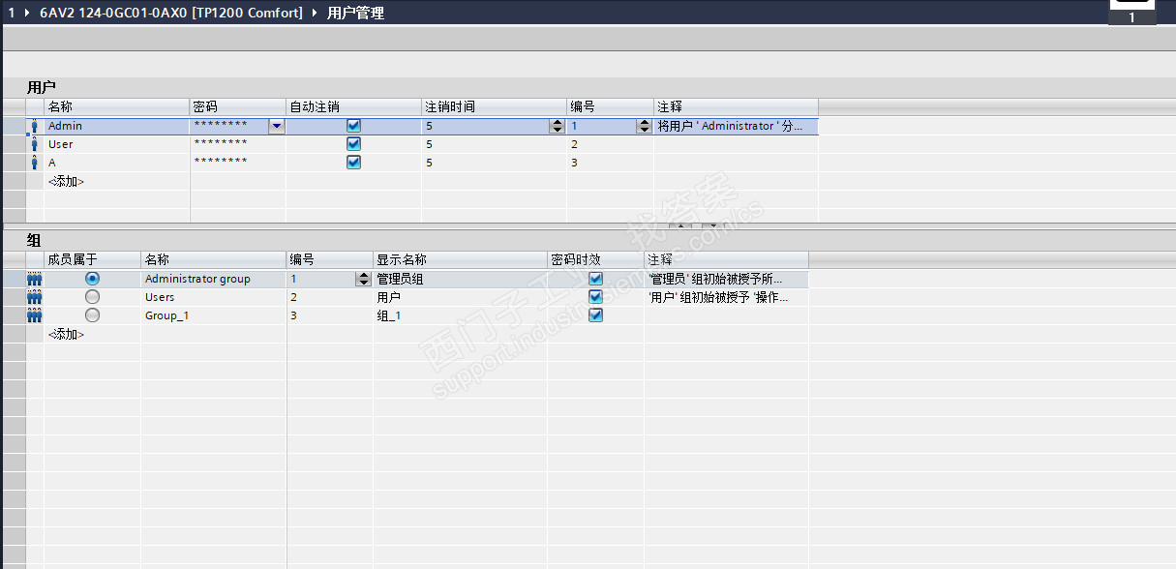The width and height of the screenshot is (1176, 569).
Task: Toggle password aging for Group_1
Action: click(595, 315)
